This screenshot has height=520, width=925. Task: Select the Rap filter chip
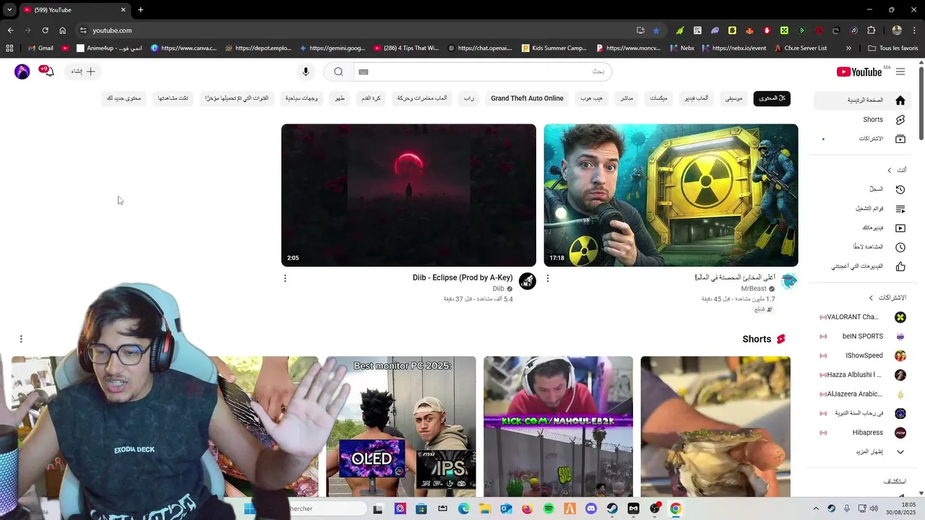469,98
